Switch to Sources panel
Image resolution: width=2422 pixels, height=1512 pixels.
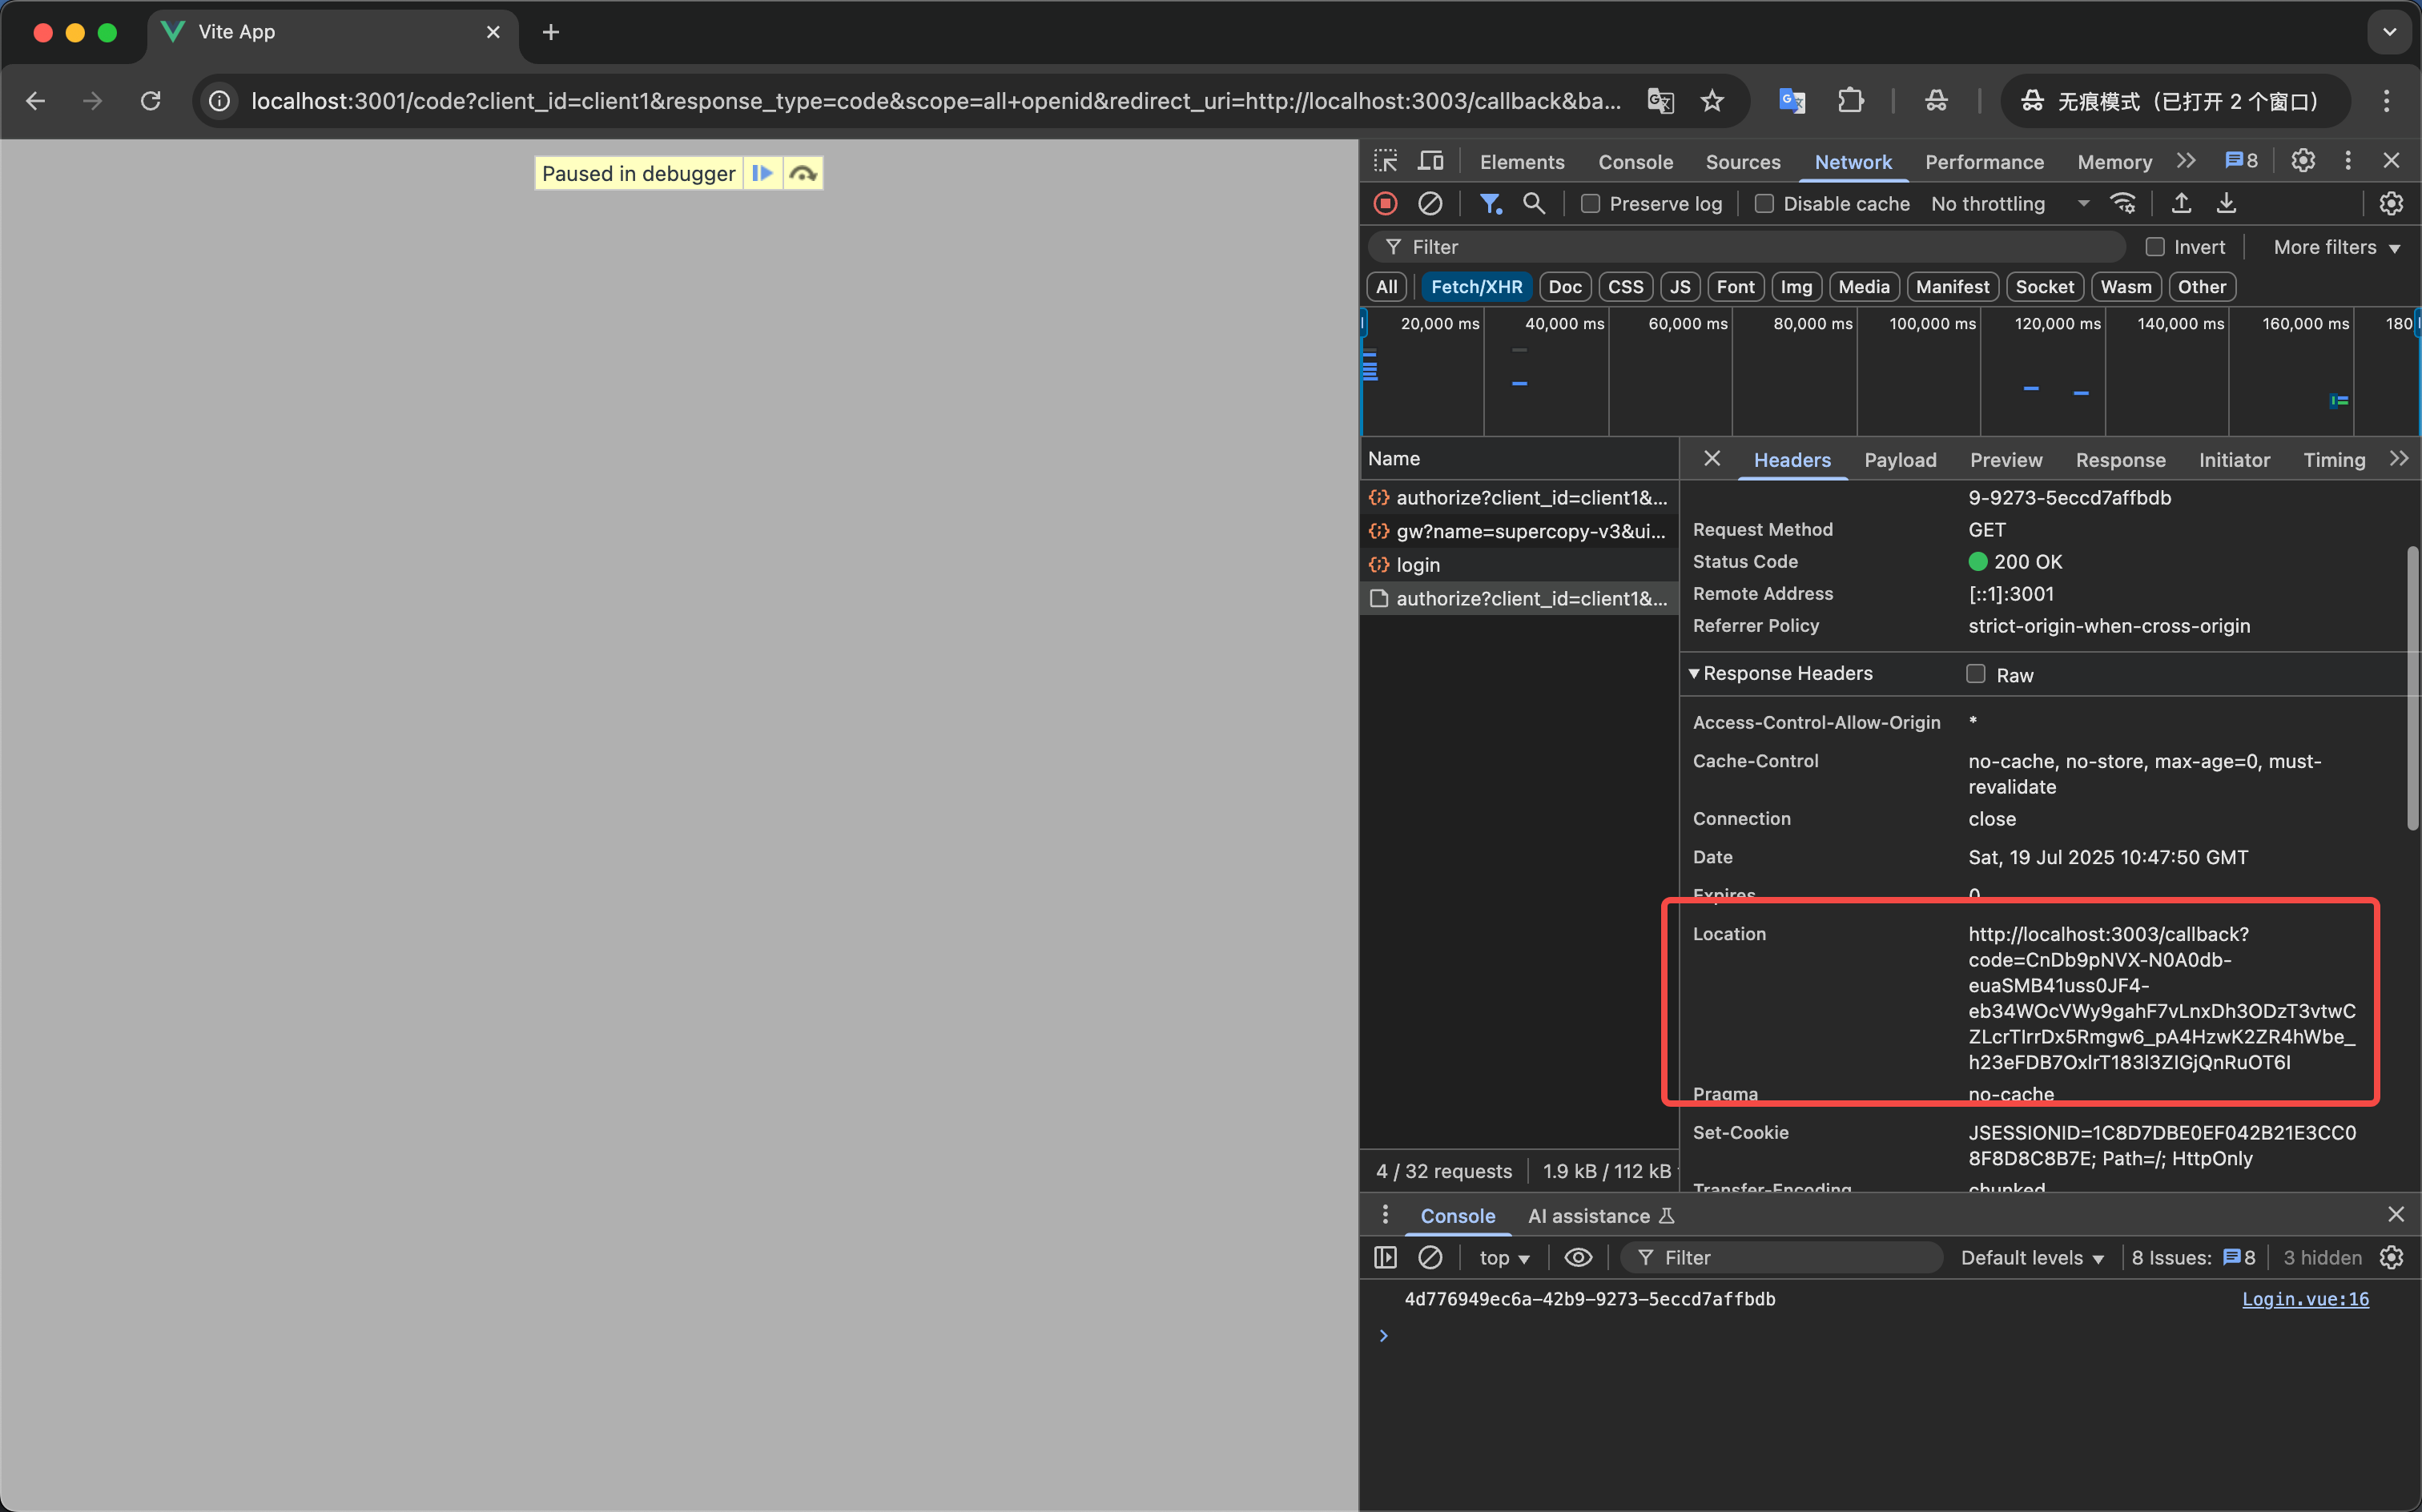pos(1742,162)
